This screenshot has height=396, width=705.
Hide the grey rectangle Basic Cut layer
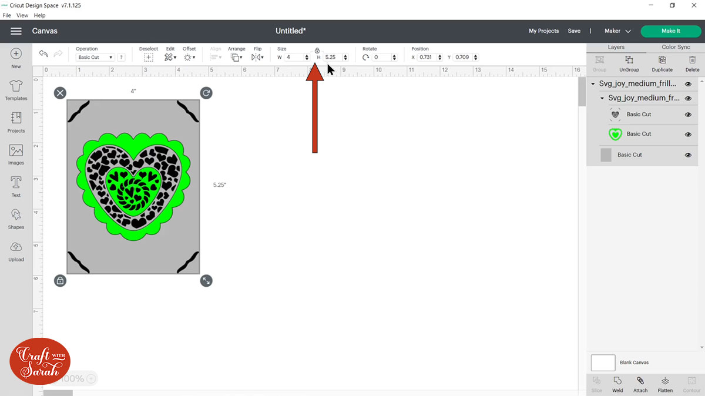click(x=688, y=155)
